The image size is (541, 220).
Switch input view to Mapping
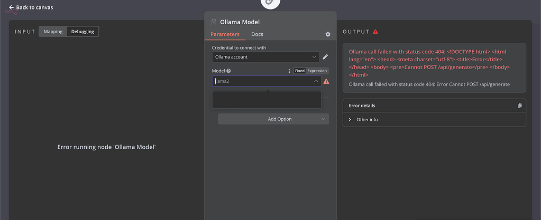pos(53,32)
